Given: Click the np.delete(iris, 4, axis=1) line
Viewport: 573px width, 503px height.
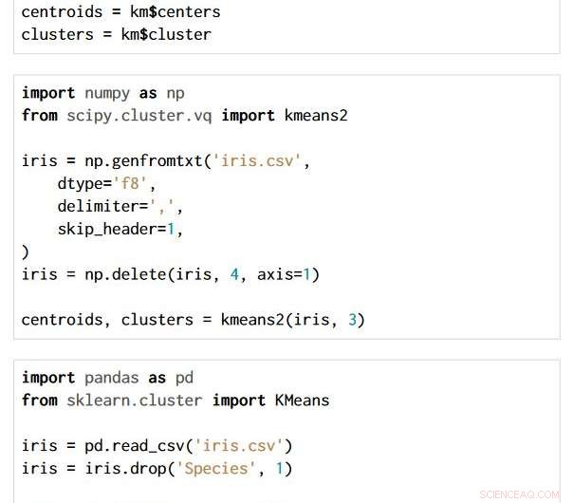Looking at the screenshot, I should click(x=171, y=274).
